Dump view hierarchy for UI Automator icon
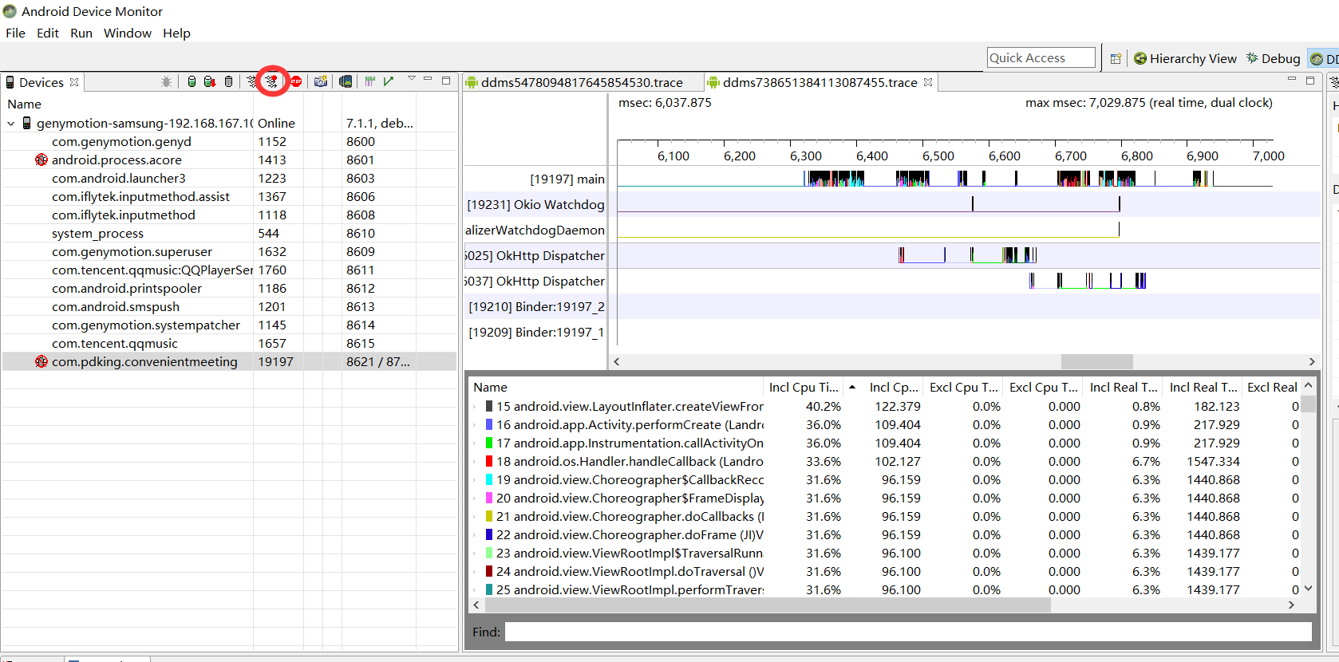 coord(346,82)
